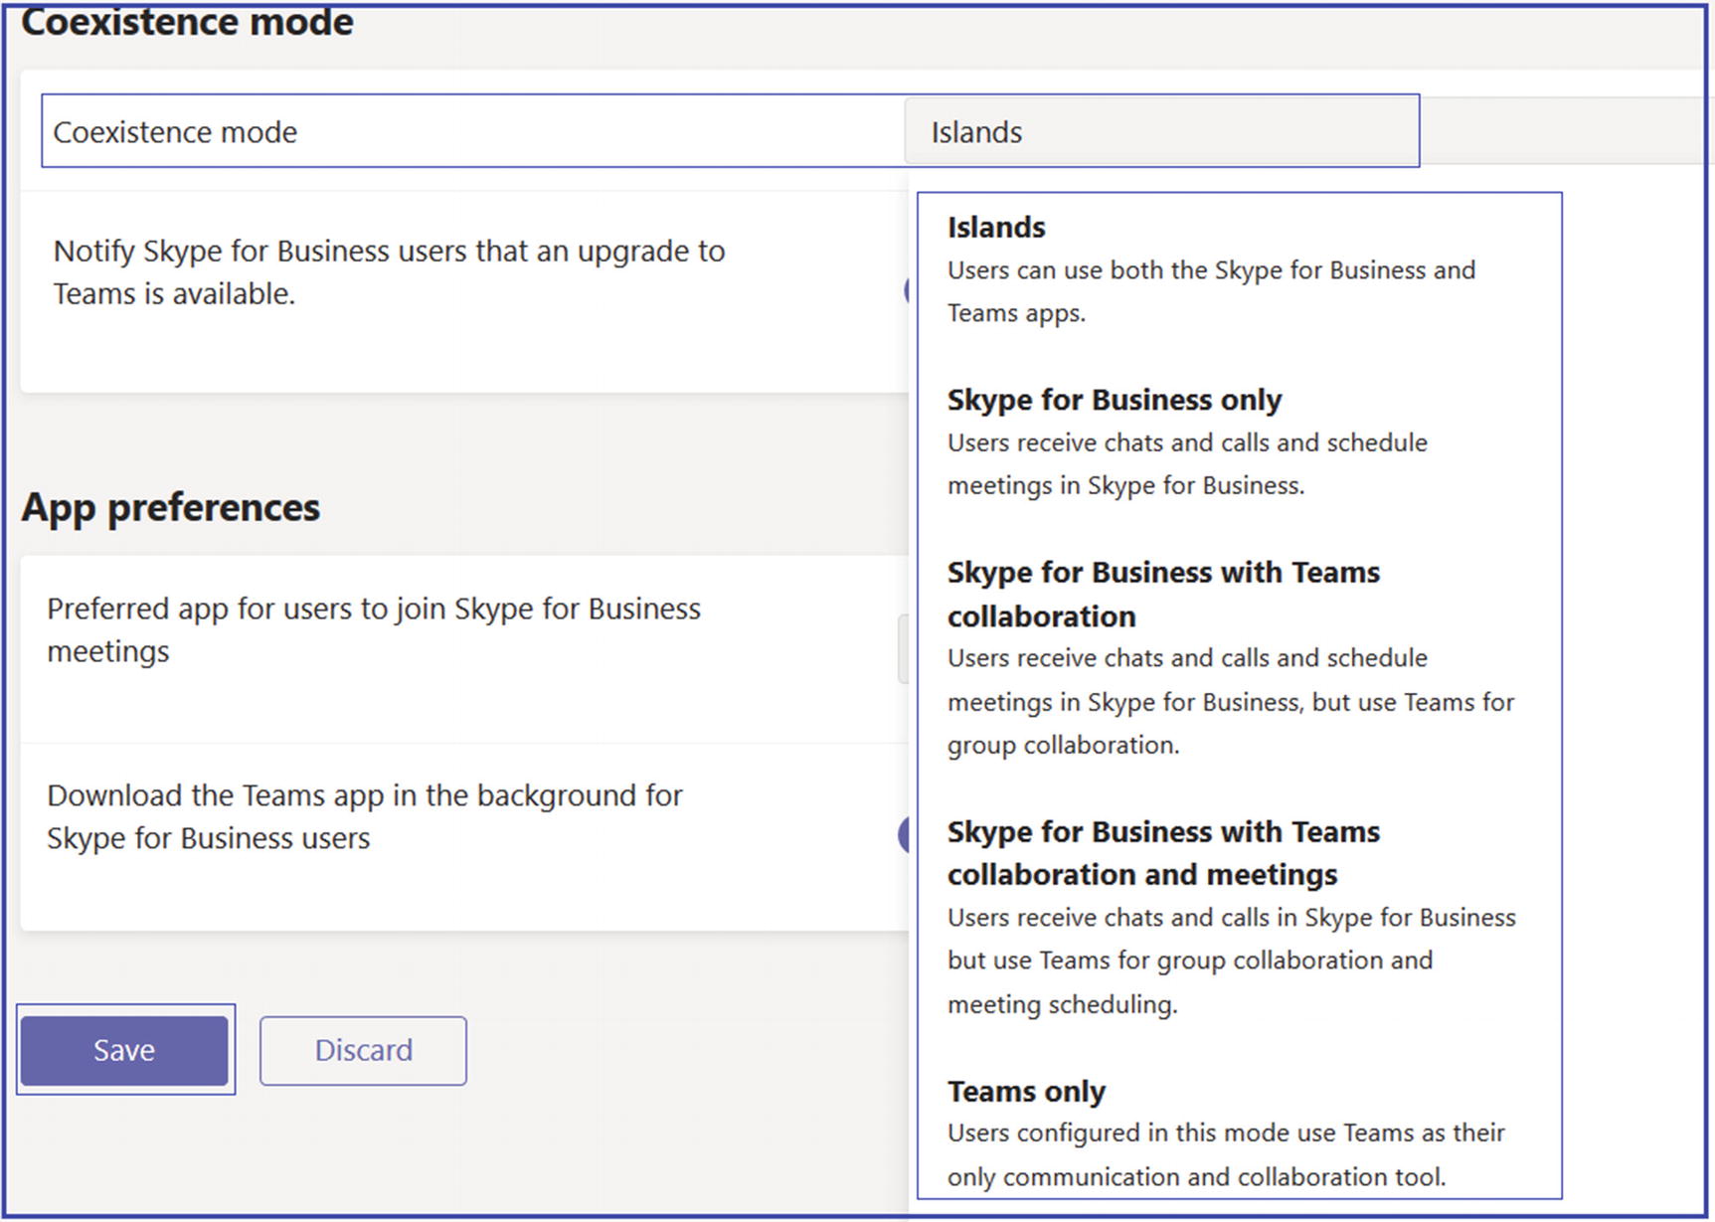Image resolution: width=1715 pixels, height=1222 pixels.
Task: Toggle notify Skype users upgrade switch
Action: point(906,290)
